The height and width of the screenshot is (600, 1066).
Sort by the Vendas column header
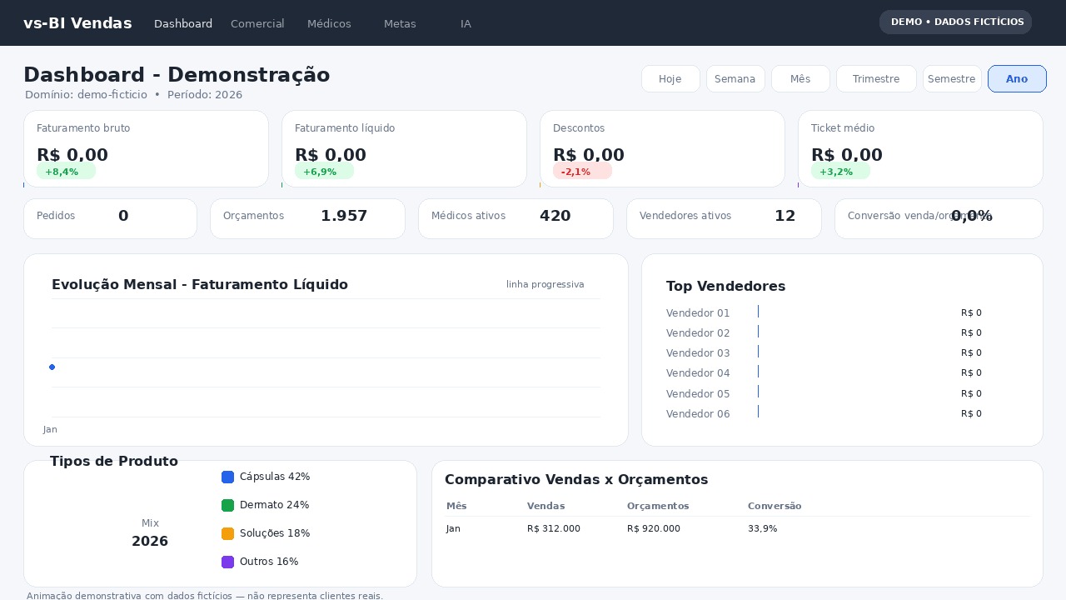[545, 506]
